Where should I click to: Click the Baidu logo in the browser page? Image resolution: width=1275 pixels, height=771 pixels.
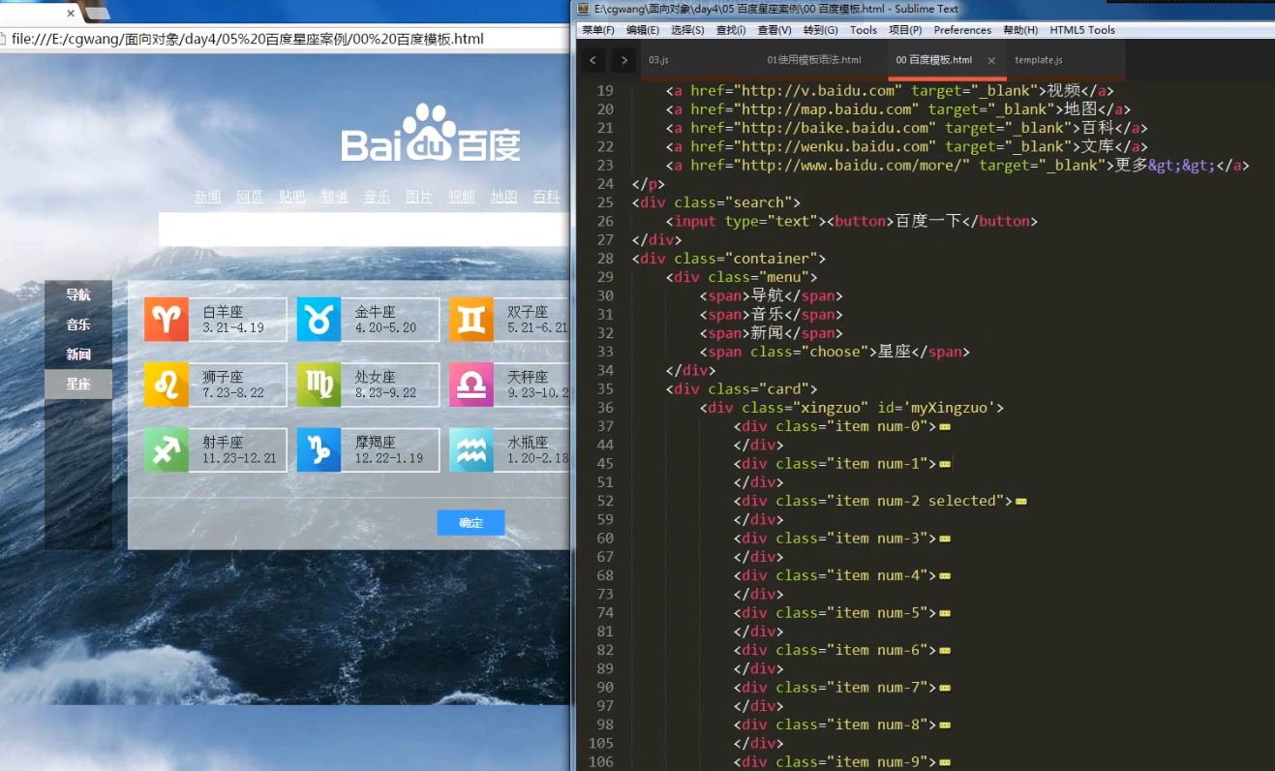tap(431, 134)
